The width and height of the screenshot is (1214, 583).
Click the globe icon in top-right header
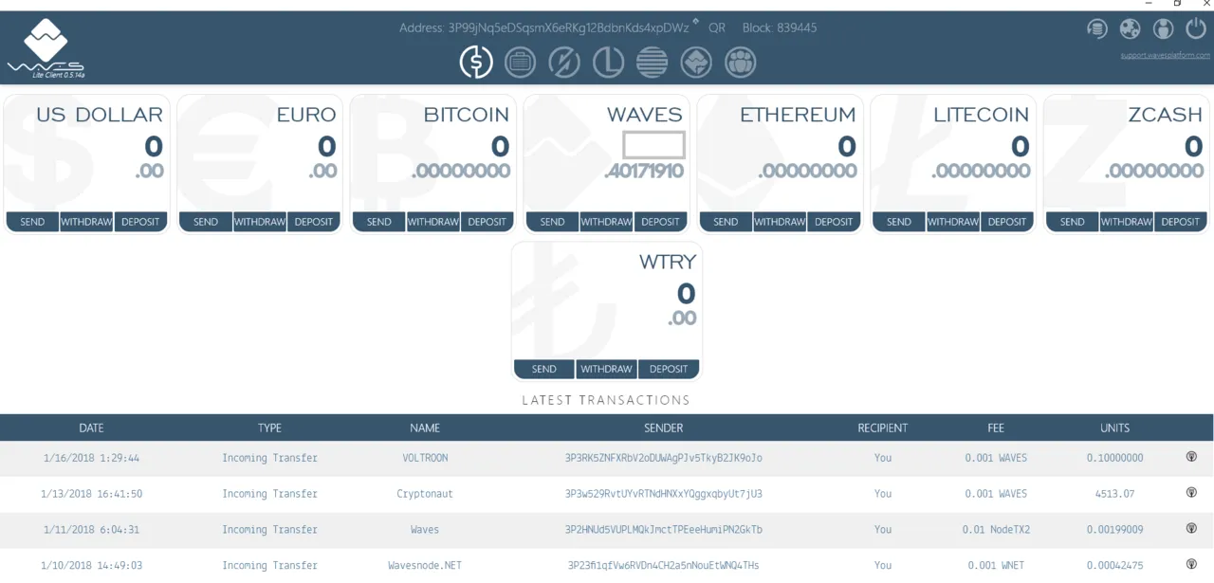(x=1130, y=29)
